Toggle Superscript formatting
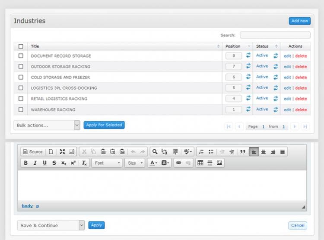The width and height of the screenshot is (324, 240). 73,163
